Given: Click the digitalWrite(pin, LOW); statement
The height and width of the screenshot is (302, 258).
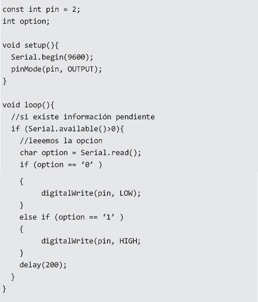Looking at the screenshot, I should coord(91,193).
